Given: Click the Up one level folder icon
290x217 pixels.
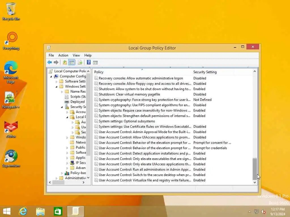Looking at the screenshot, I should point(65,62).
